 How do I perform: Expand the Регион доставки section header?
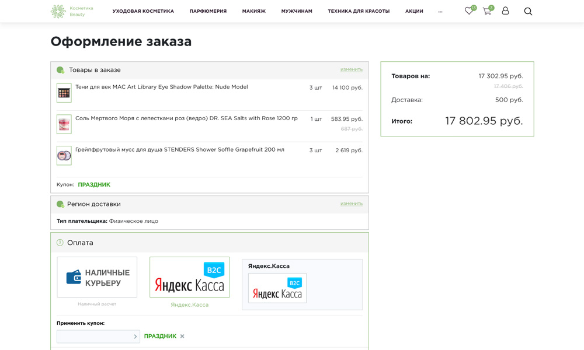[x=93, y=204]
